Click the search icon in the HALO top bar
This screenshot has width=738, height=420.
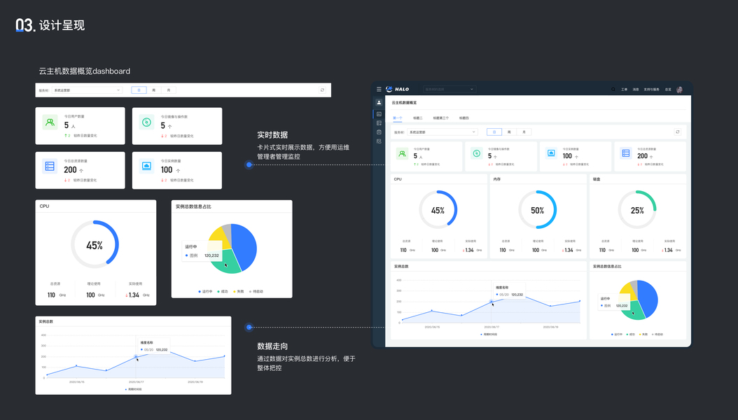[613, 90]
